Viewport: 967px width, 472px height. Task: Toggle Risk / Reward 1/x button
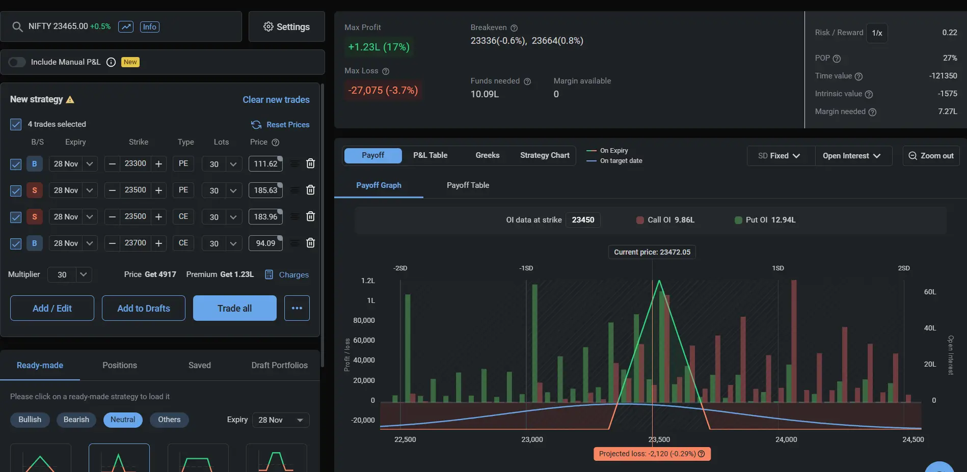877,33
